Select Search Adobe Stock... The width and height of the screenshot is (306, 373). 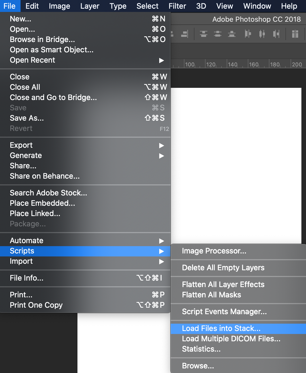pos(85,193)
